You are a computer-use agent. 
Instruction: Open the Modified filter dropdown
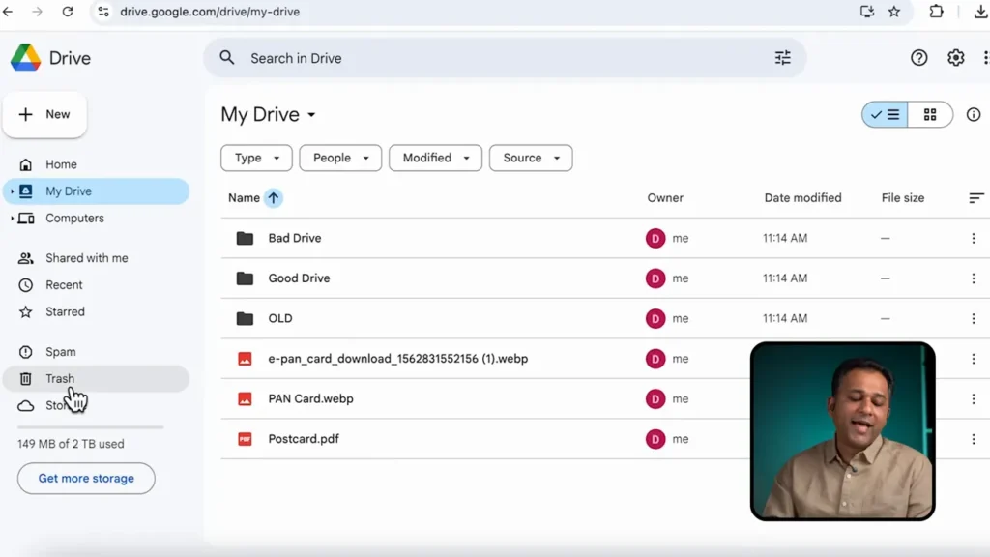coord(435,158)
